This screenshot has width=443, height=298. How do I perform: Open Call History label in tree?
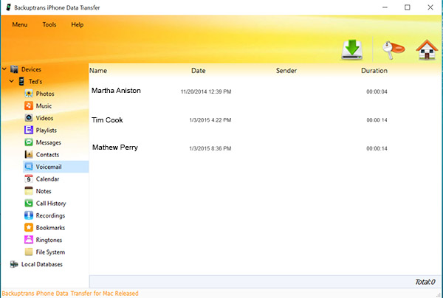[51, 204]
